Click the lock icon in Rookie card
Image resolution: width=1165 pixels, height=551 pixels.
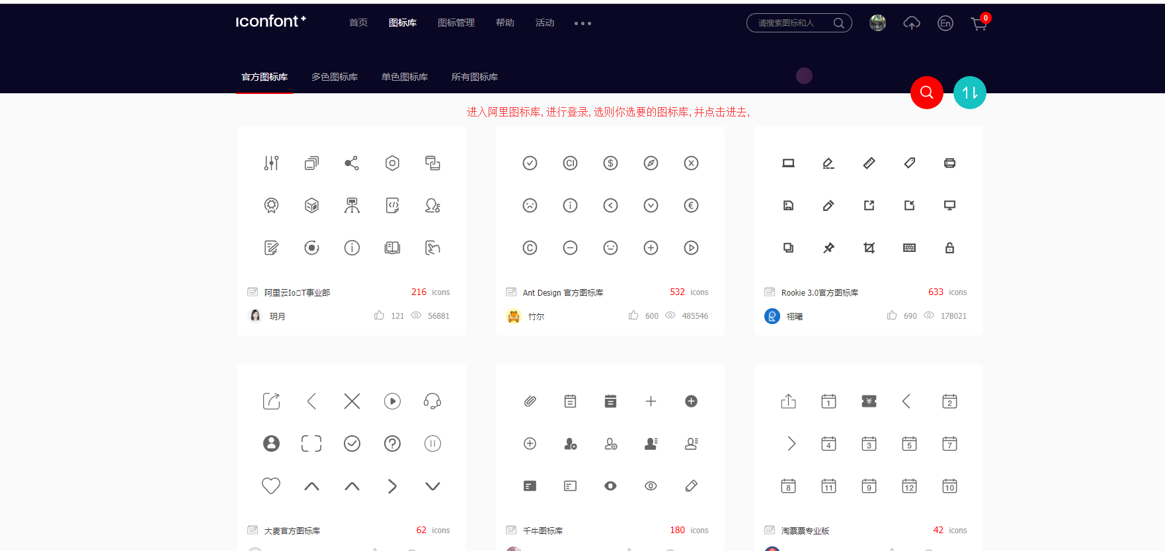(949, 247)
